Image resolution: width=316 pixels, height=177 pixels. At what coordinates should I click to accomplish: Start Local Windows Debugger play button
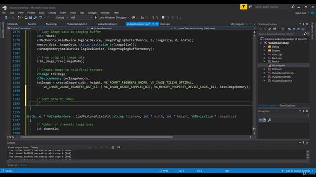96,18
